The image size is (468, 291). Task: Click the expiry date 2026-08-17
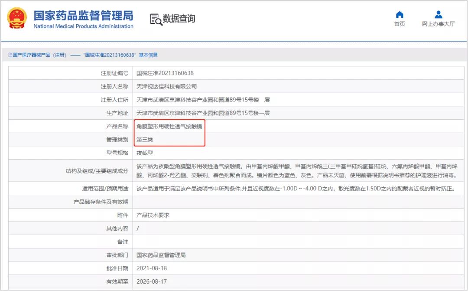coord(151,282)
